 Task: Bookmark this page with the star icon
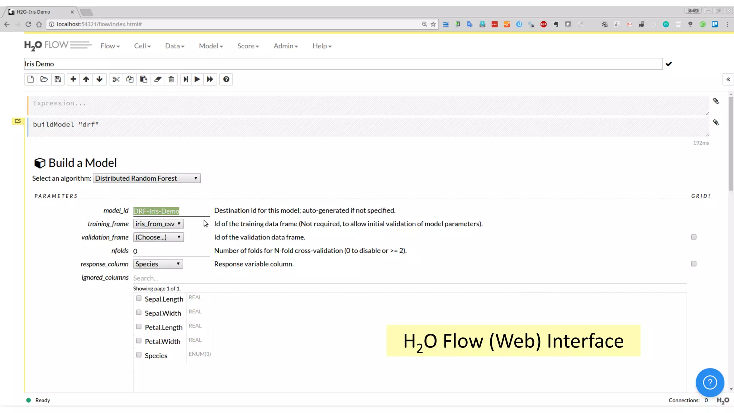click(x=433, y=24)
